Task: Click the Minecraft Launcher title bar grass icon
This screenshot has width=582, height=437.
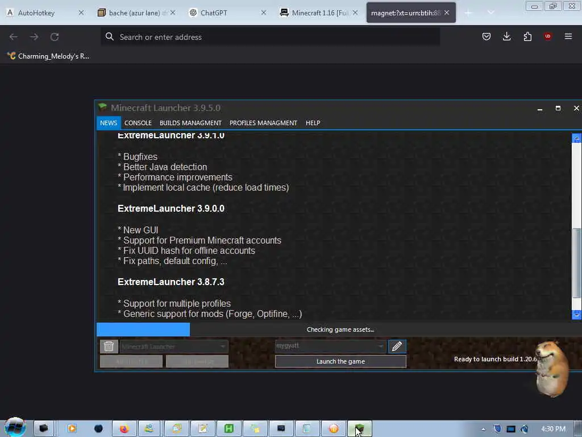Action: point(103,108)
